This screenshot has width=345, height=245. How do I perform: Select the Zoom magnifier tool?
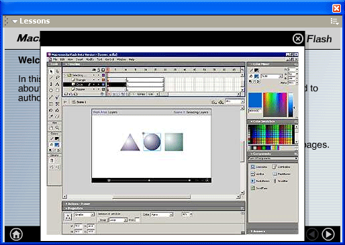(x=58, y=128)
